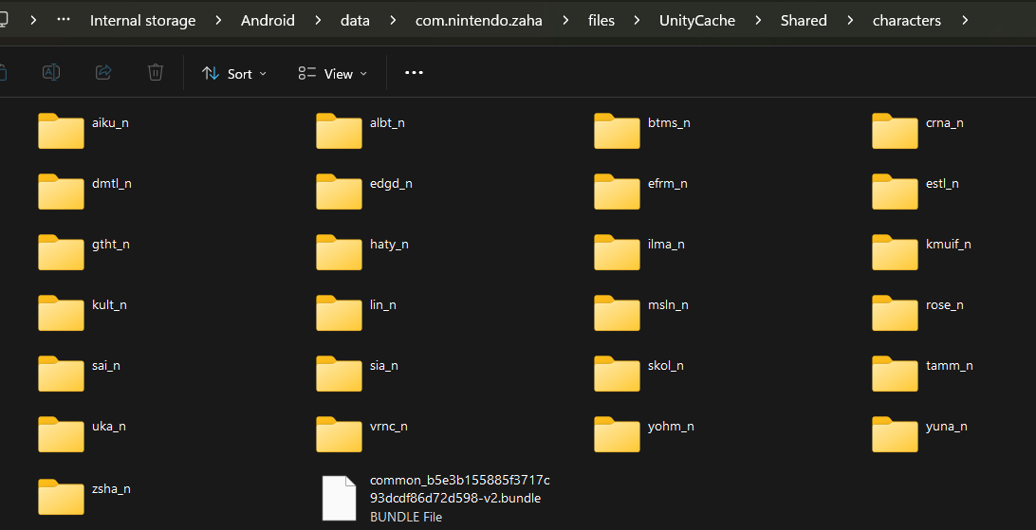
Task: Select the rose_n folder icon
Action: coord(896,313)
